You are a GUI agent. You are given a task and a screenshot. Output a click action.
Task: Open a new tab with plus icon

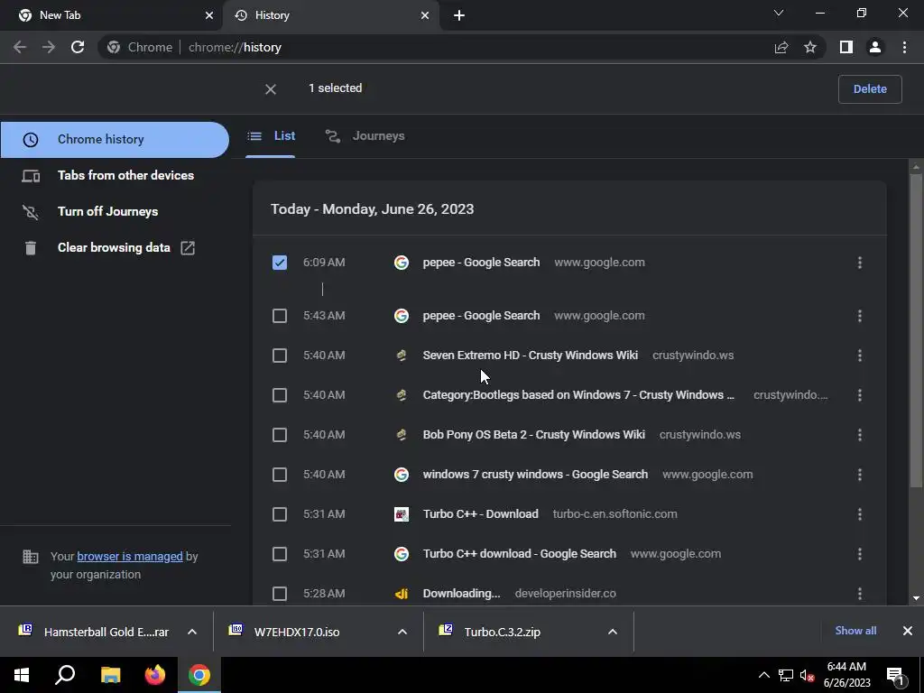459,15
